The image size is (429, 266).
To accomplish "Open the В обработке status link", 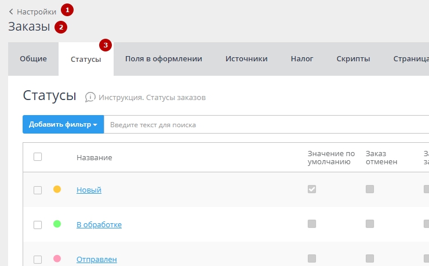I will pyautogui.click(x=99, y=224).
